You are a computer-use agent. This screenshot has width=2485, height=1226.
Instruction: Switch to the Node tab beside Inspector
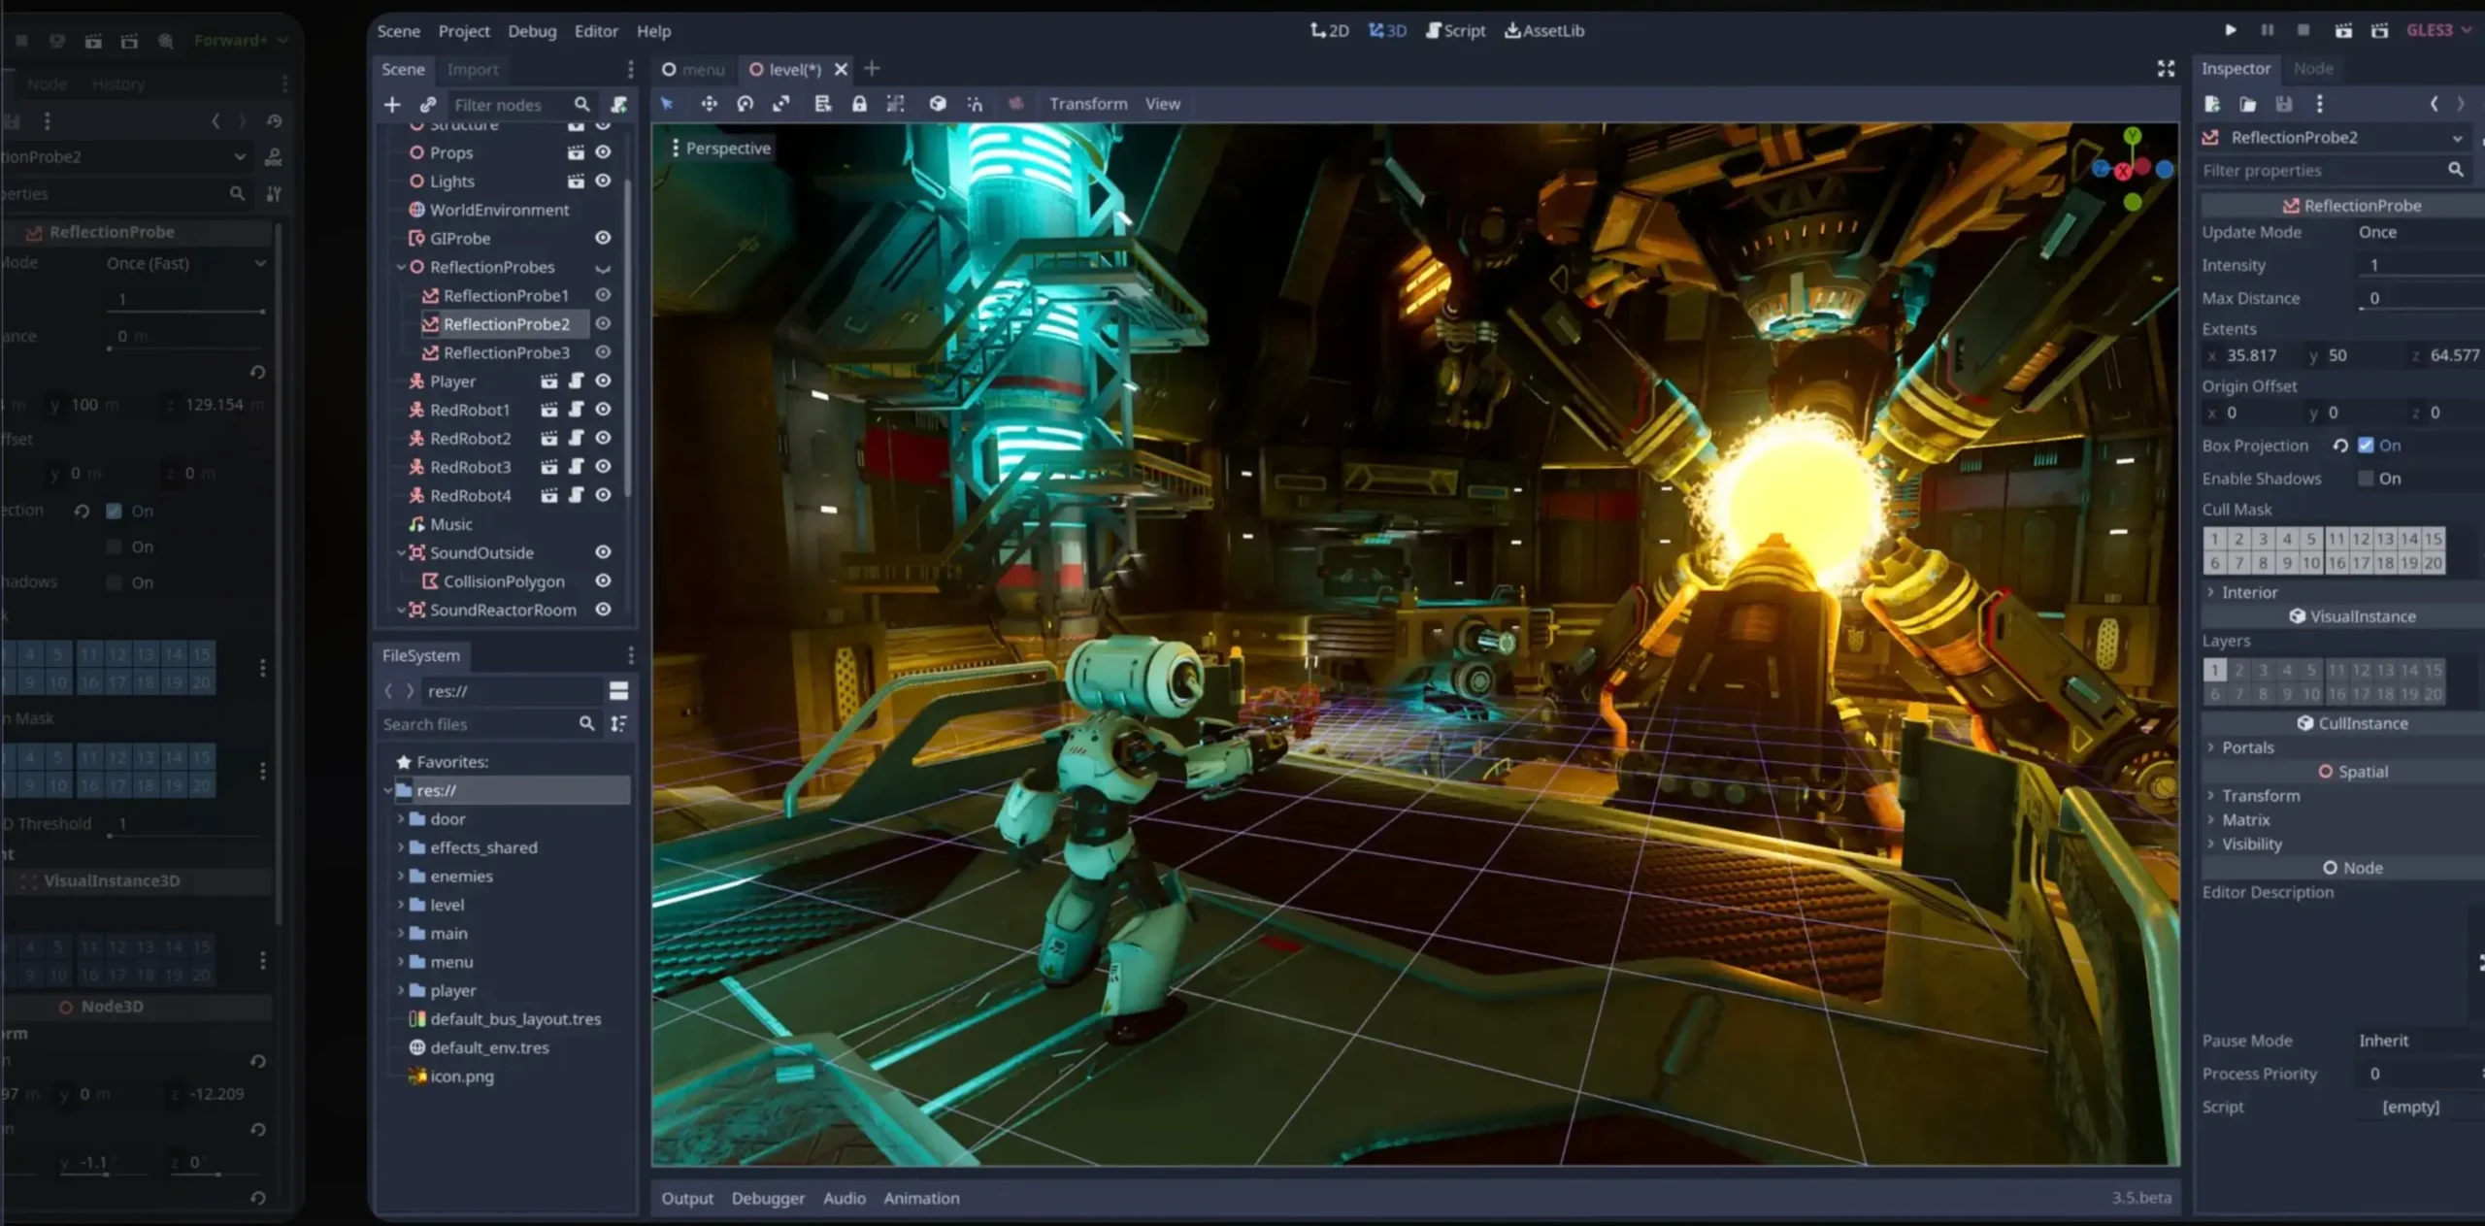click(x=2313, y=68)
